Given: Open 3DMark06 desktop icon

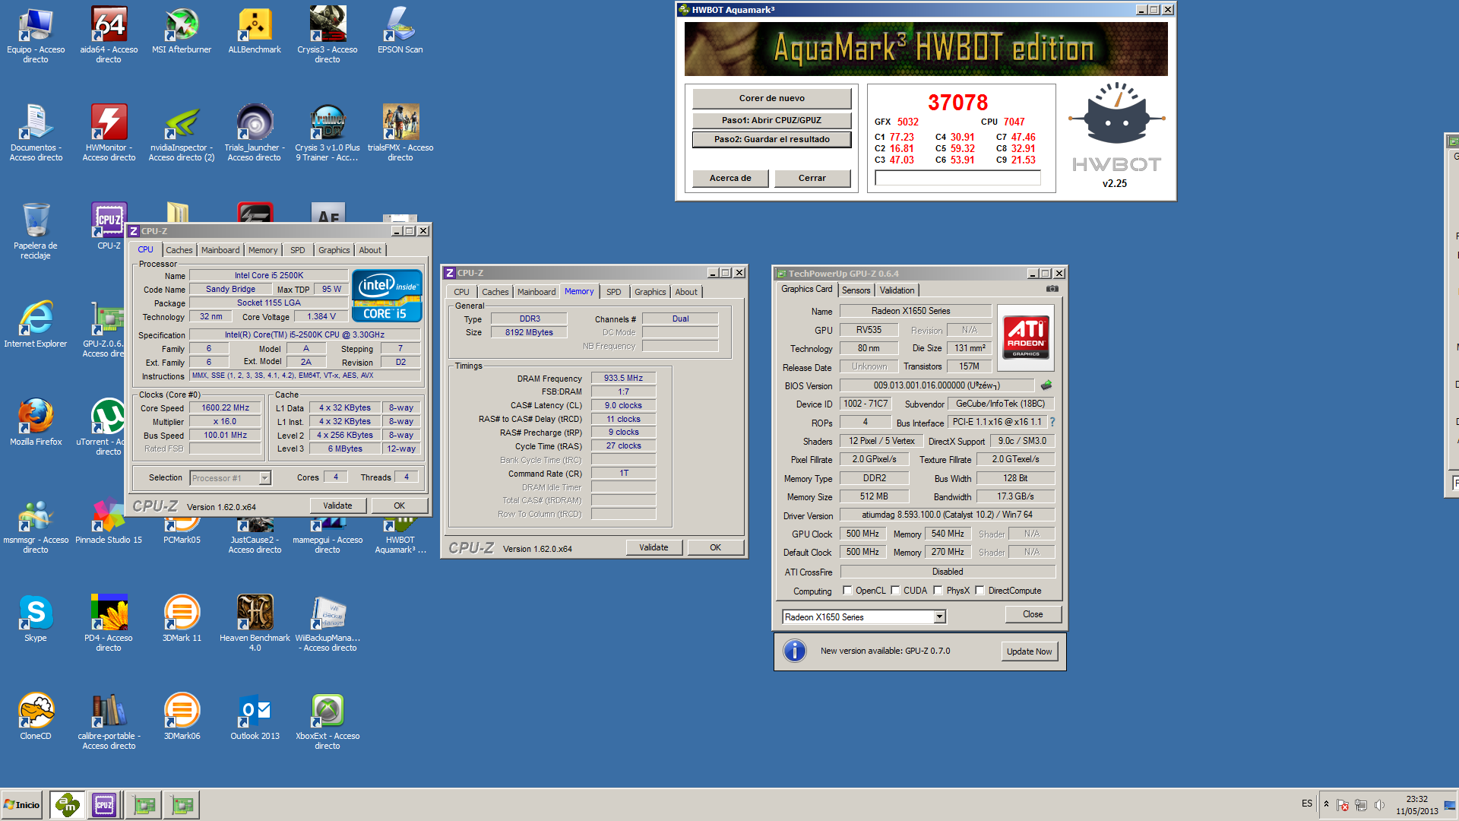Looking at the screenshot, I should point(182,717).
